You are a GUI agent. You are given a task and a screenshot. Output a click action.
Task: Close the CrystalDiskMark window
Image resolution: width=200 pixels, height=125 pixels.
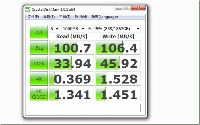[138, 8]
